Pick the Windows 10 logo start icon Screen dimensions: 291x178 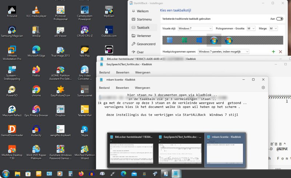(x=199, y=40)
